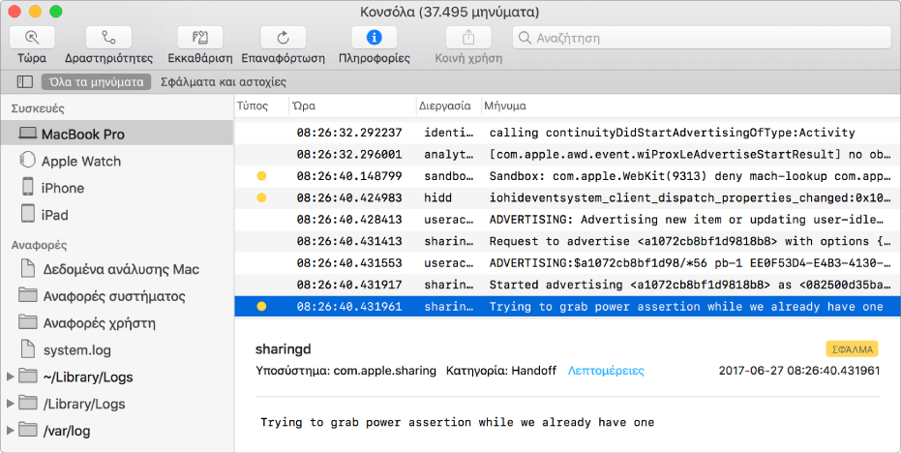901x453 pixels.
Task: Sort by the Ώρα column header
Action: click(x=304, y=106)
